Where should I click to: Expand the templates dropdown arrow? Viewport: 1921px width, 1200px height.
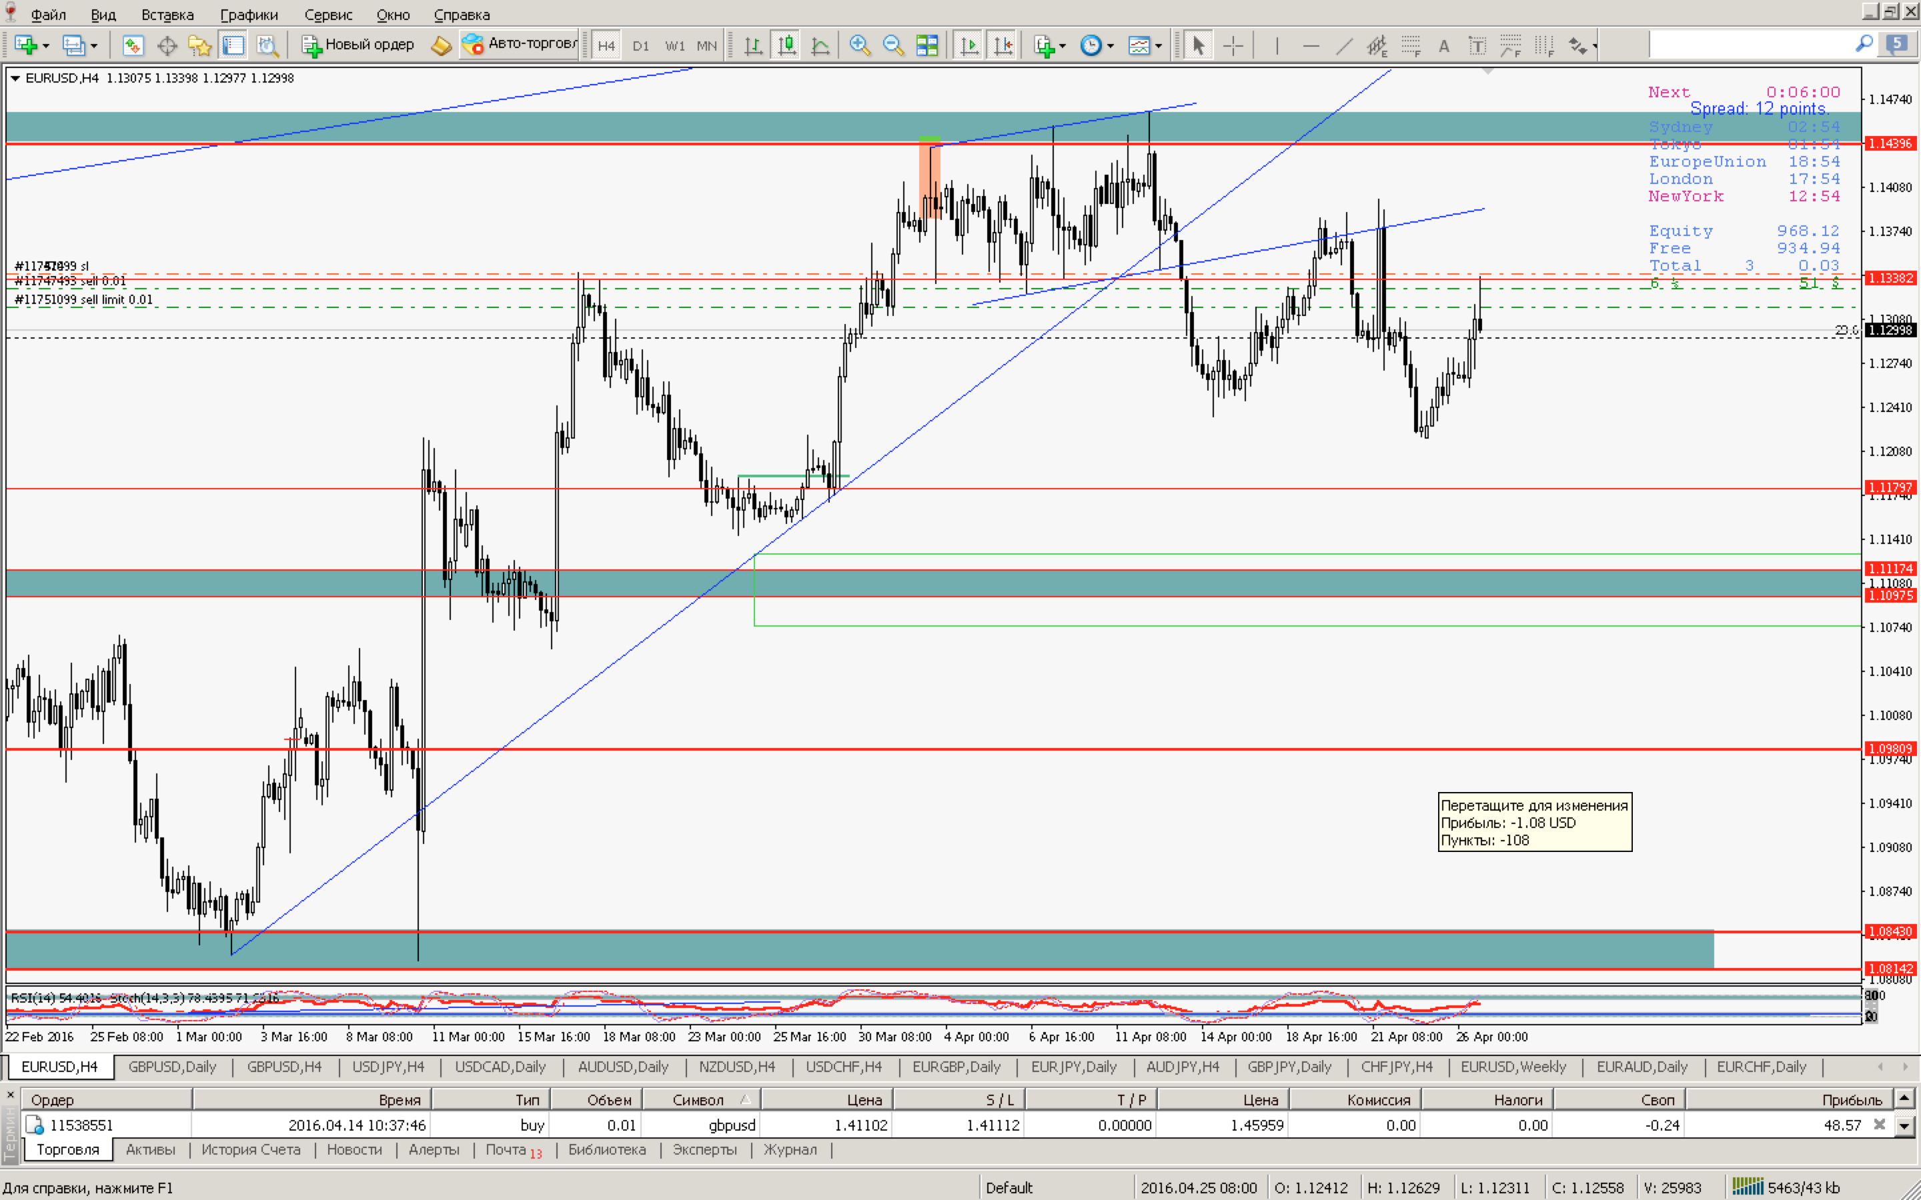pos(1158,46)
